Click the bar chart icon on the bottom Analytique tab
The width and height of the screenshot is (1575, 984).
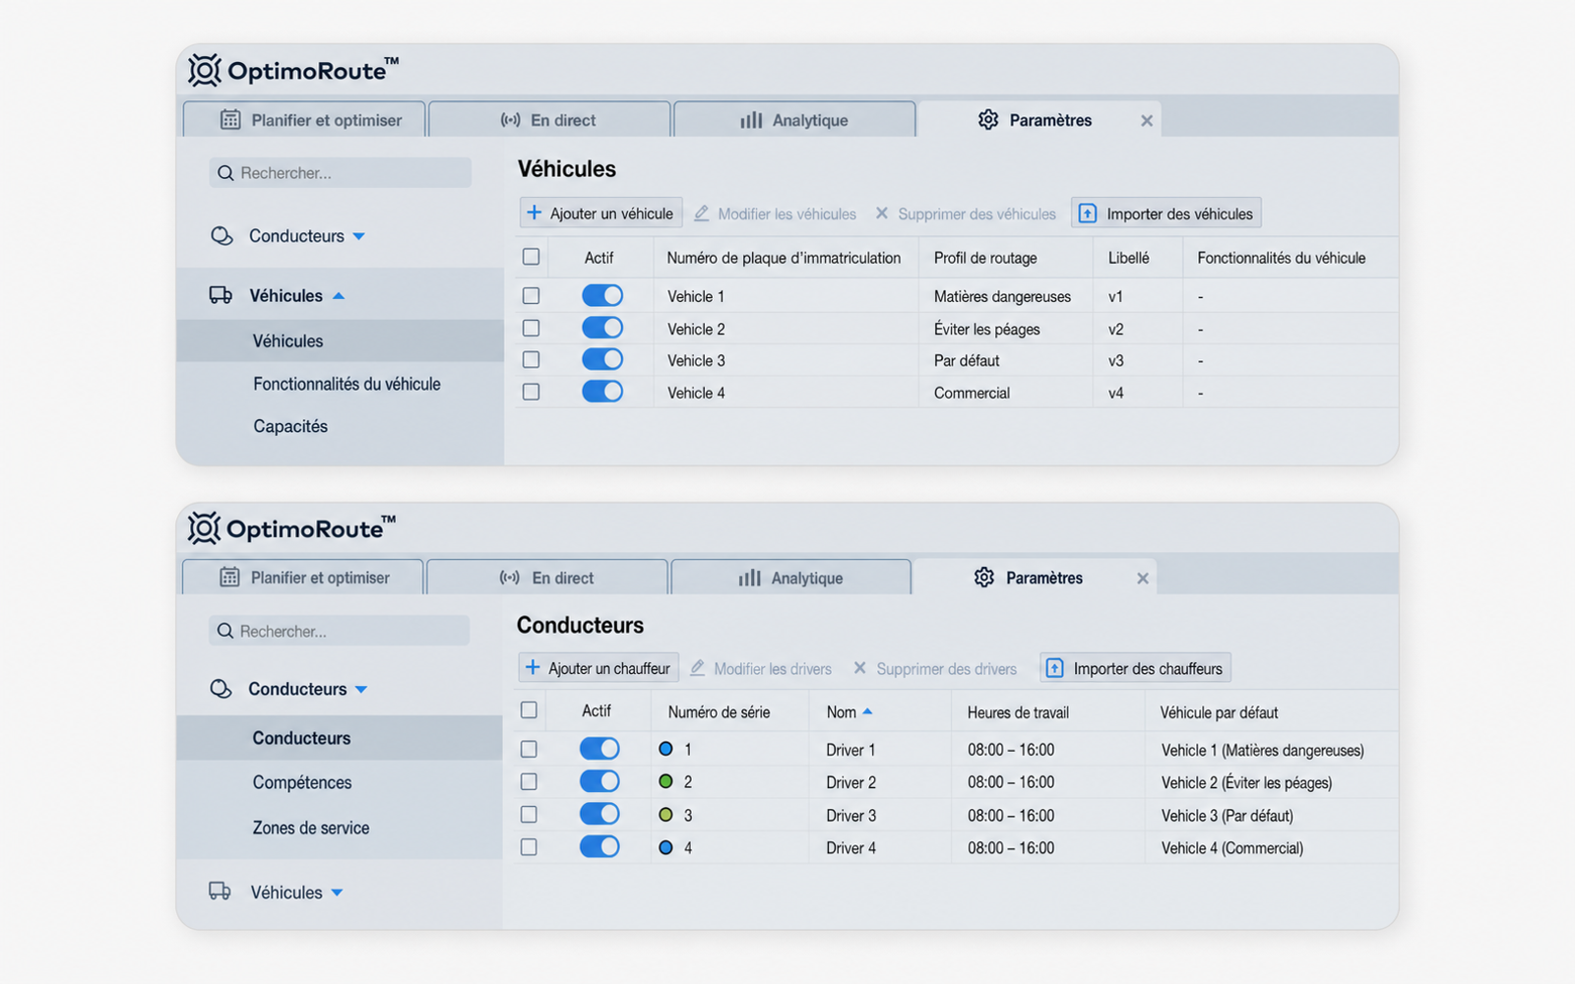[750, 578]
